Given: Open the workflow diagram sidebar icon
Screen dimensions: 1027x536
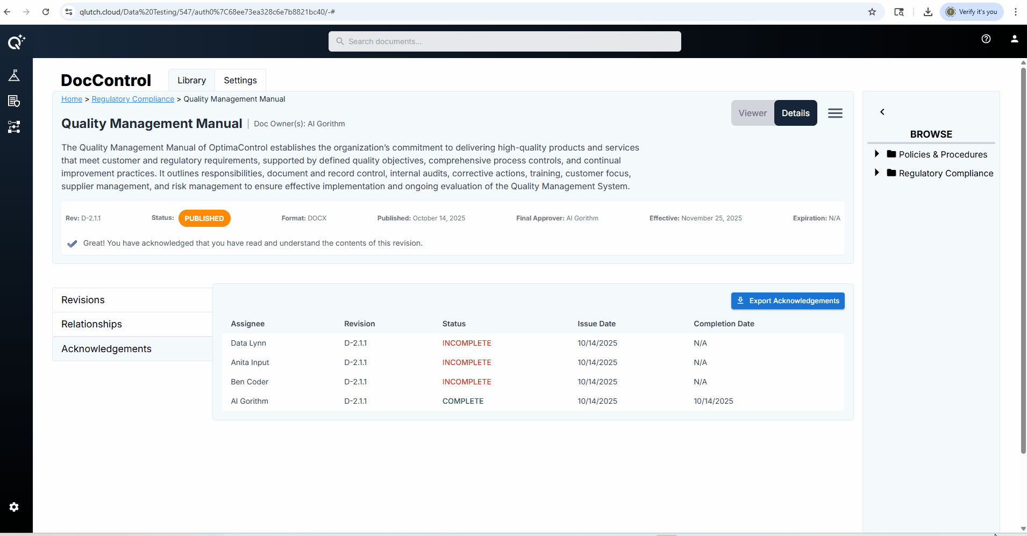Looking at the screenshot, I should (15, 127).
